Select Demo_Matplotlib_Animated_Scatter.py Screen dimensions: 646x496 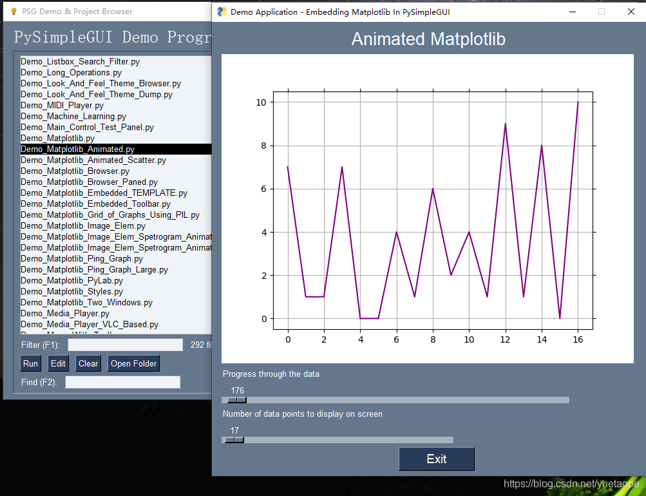pyautogui.click(x=116, y=160)
